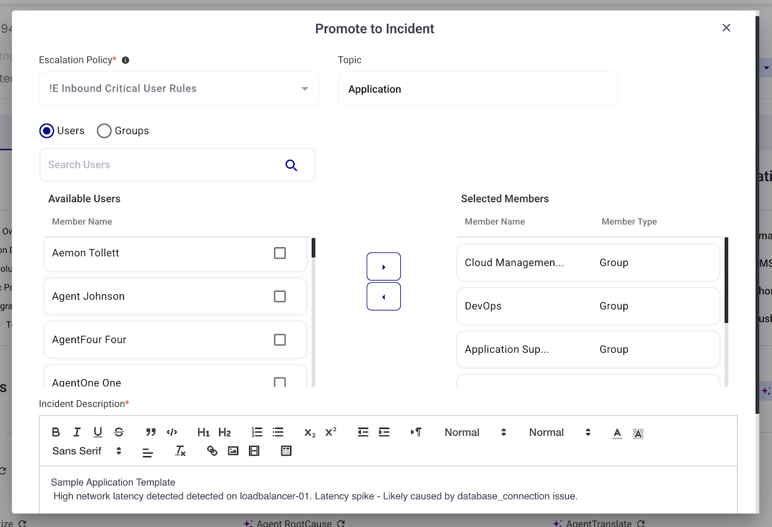Open the Sans Serif font dropdown
This screenshot has height=527, width=772.
(x=87, y=451)
